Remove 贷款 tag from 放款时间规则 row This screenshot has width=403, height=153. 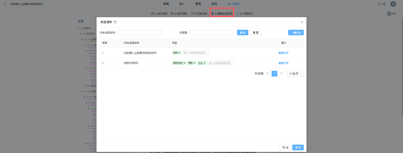[x=195, y=63]
